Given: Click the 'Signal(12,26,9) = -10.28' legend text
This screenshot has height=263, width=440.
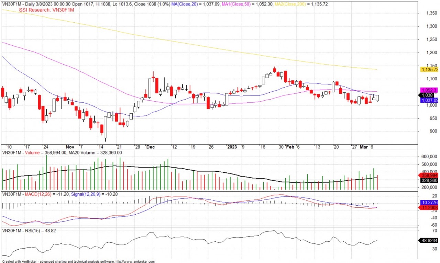Looking at the screenshot, I should coord(94,194).
